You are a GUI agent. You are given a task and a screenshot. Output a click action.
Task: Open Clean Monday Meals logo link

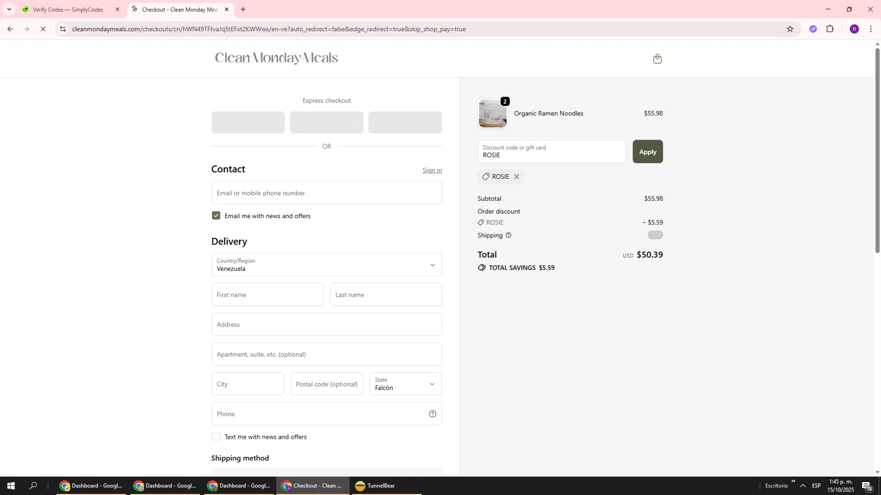pyautogui.click(x=276, y=58)
